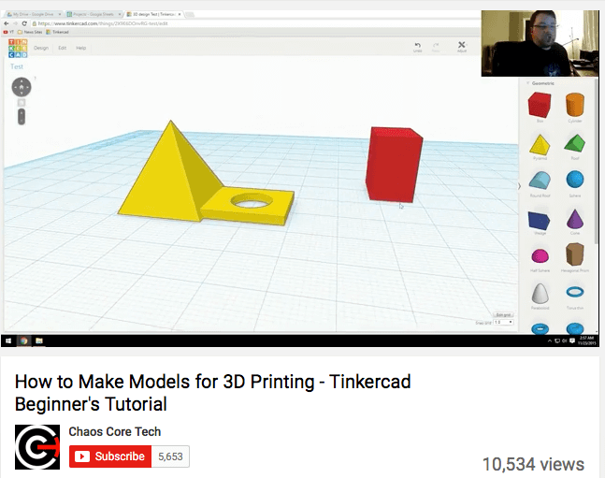Viewport: 605px width, 478px height.
Task: Choose the purple Cone shape
Action: (575, 219)
